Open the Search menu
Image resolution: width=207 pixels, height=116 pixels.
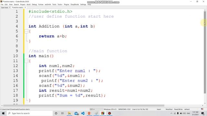16,5
